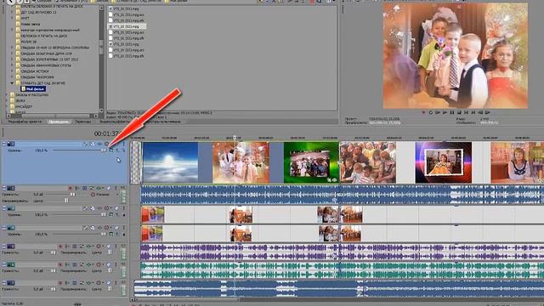Click Play From Start in preview transport
The width and height of the screenshot is (544, 306).
click(438, 112)
